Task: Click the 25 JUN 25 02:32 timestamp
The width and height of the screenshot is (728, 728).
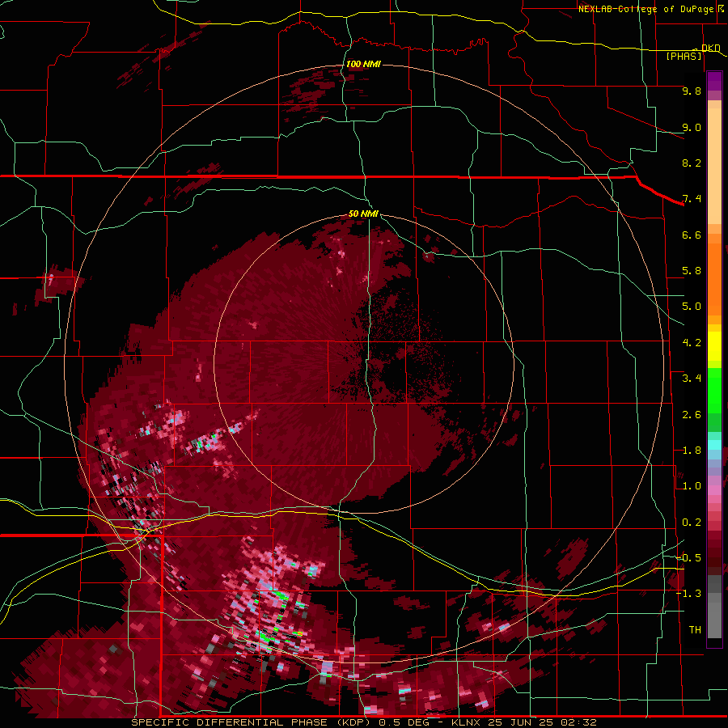Action: coord(542,722)
